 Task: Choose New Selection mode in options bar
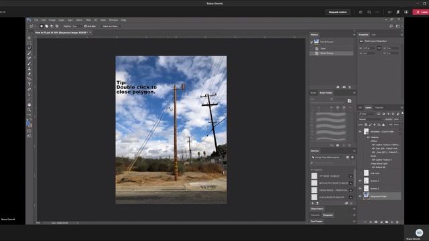42,26
